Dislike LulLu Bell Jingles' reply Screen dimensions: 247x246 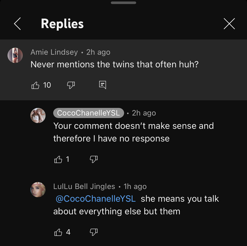(94, 232)
